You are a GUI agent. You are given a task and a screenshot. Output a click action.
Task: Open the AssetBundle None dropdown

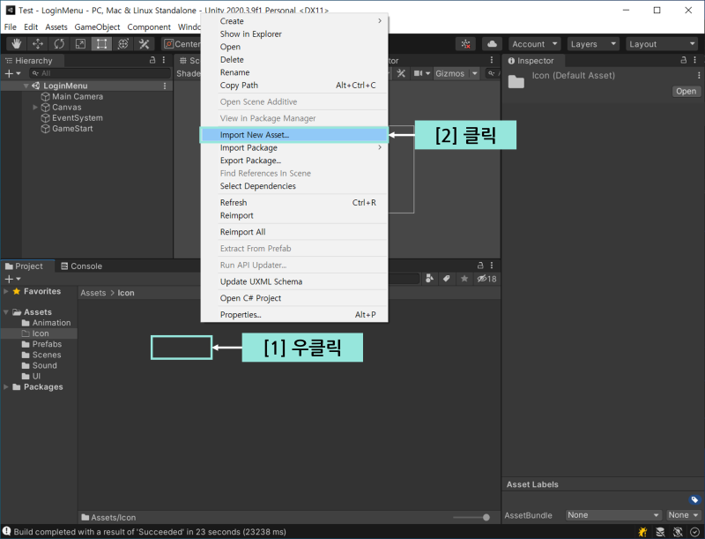coord(613,514)
